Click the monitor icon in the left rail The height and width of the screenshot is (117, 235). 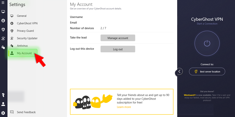coord(3,12)
